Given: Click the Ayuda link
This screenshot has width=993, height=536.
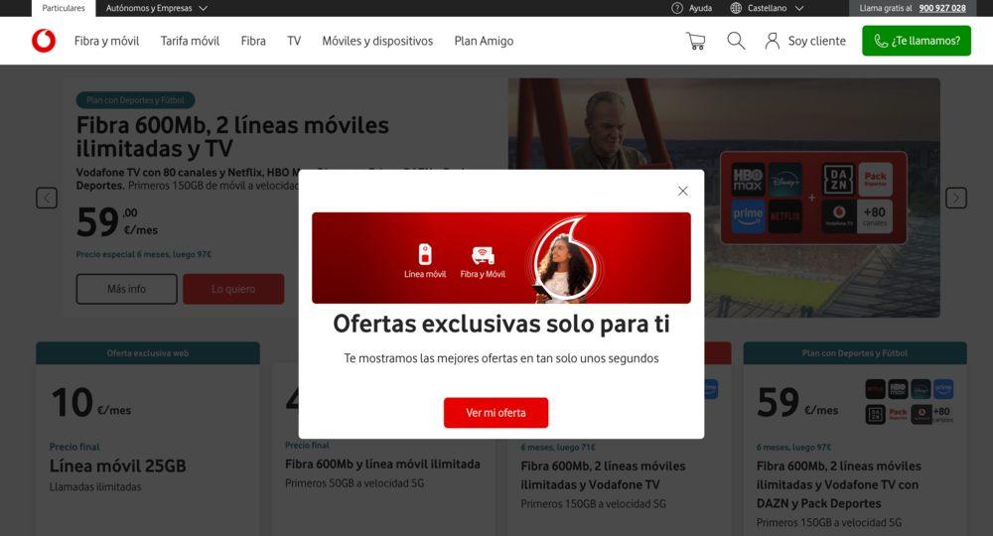Looking at the screenshot, I should pyautogui.click(x=700, y=8).
